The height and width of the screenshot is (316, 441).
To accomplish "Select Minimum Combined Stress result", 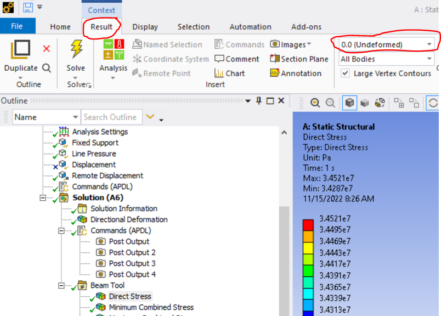I will pos(151,307).
